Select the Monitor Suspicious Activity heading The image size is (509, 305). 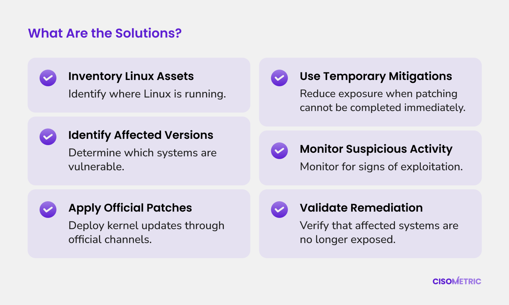click(x=376, y=149)
